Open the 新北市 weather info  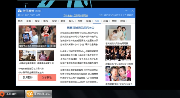tap(29, 15)
